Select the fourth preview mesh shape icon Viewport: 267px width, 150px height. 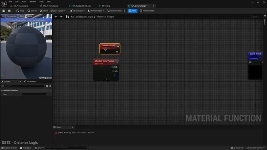click(x=48, y=78)
